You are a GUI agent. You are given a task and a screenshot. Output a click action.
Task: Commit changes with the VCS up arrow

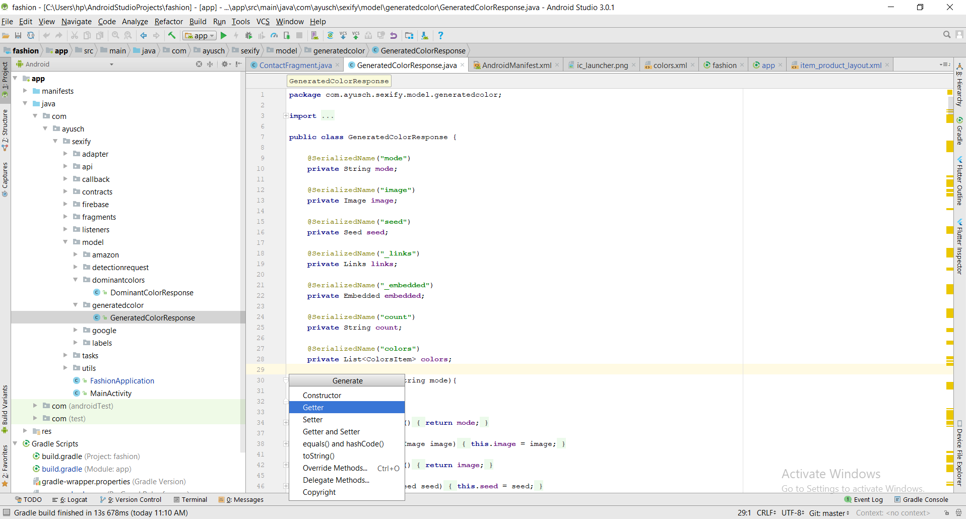click(356, 35)
